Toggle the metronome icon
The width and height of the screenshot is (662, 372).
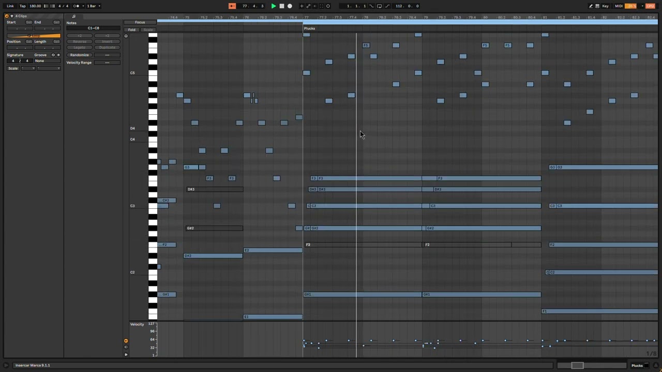[x=76, y=6]
